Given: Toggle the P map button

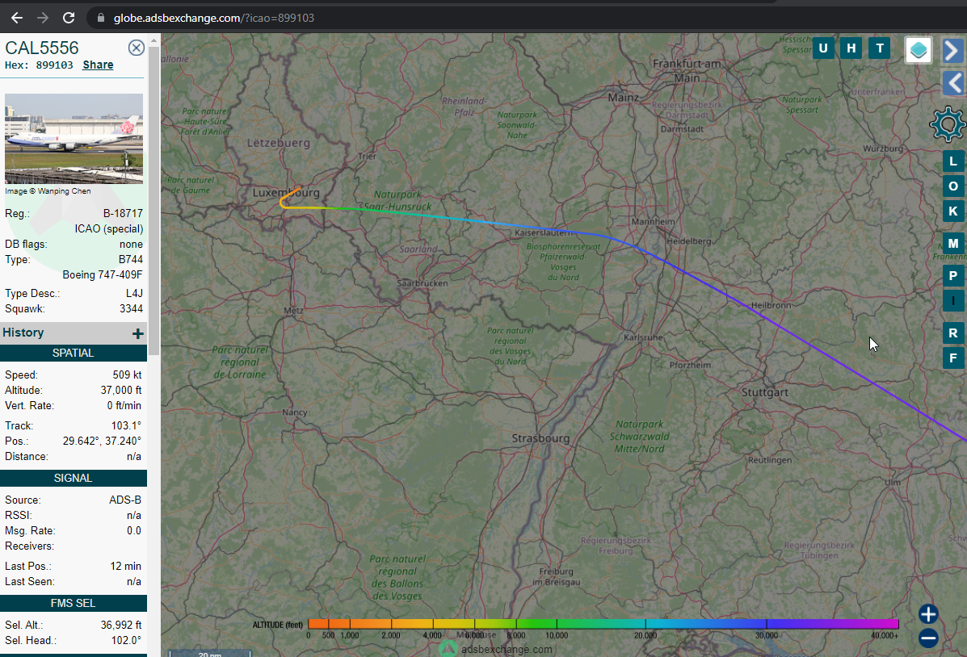Looking at the screenshot, I should click(952, 275).
